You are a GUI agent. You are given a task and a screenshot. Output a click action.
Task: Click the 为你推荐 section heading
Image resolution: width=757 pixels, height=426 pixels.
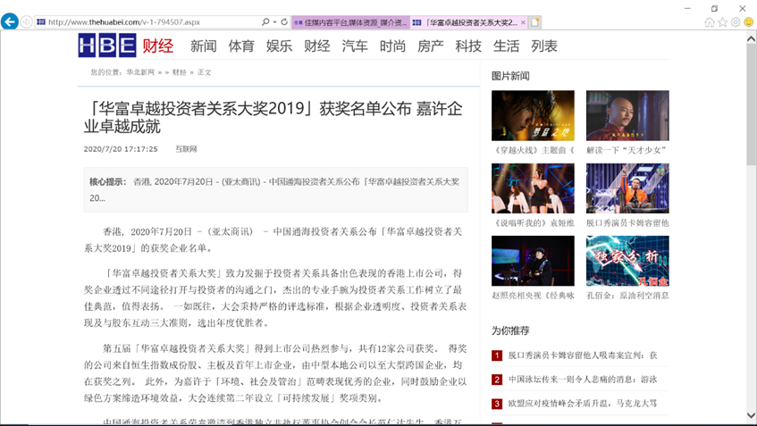point(510,331)
